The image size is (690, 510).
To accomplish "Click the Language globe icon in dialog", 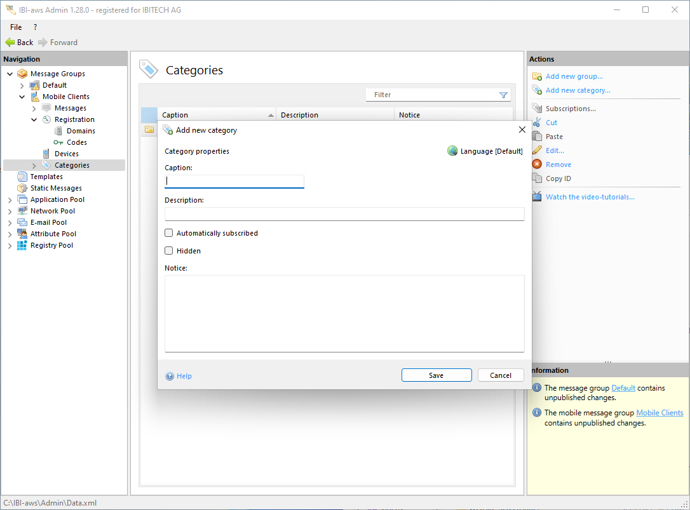I will (452, 151).
